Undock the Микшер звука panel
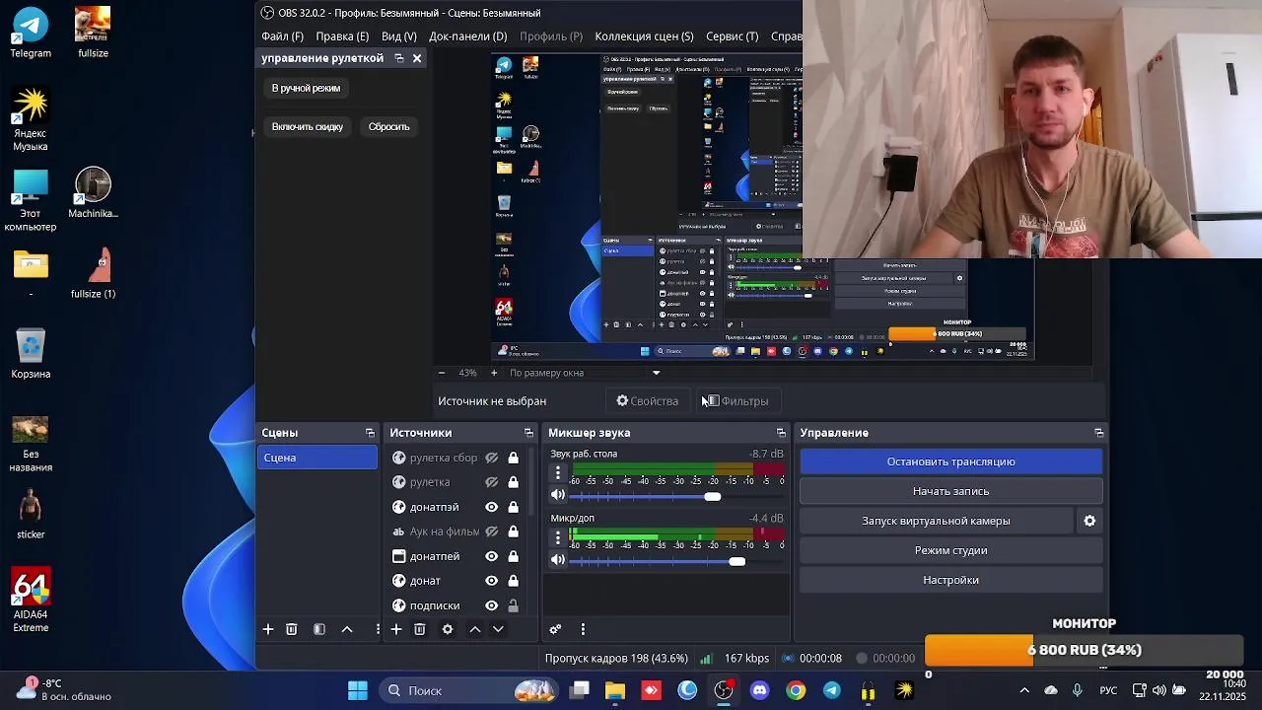 (x=781, y=433)
